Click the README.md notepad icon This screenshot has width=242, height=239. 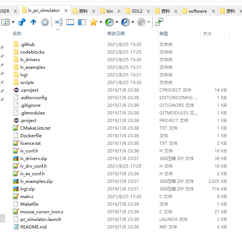pos(16,227)
